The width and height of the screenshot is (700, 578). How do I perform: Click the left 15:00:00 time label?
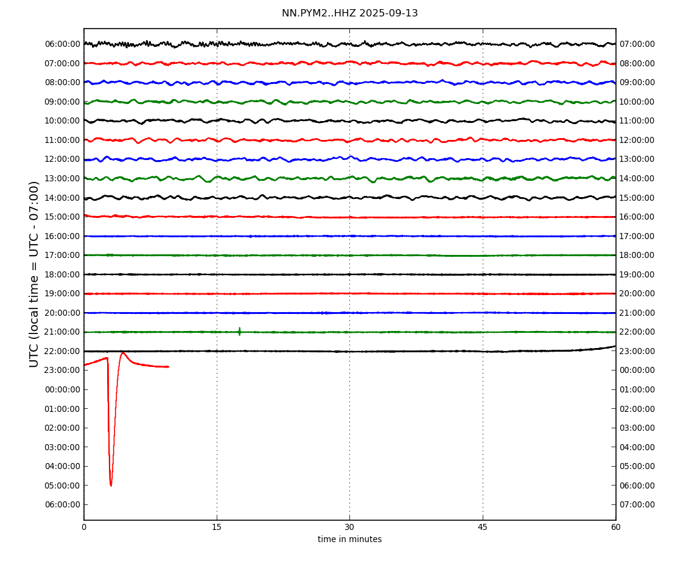[63, 217]
